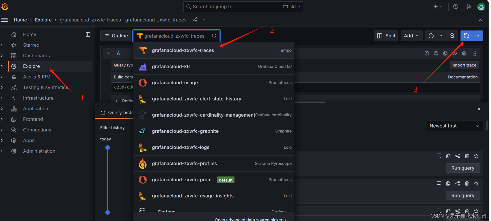Copy the second history entry's query
This screenshot has width=491, height=221.
pyautogui.click(x=448, y=183)
